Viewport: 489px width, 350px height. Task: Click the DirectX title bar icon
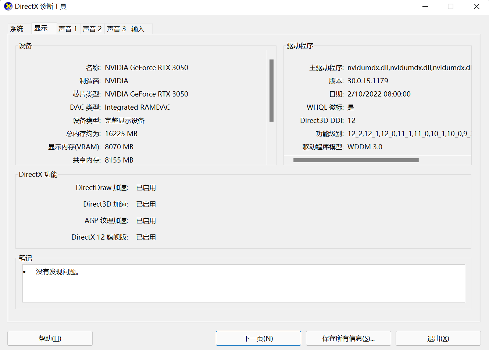point(8,7)
